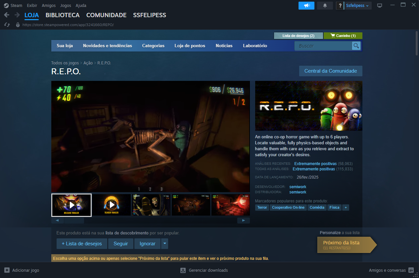Reload the page with the refresh icon
The height and width of the screenshot is (278, 419).
coord(7,25)
